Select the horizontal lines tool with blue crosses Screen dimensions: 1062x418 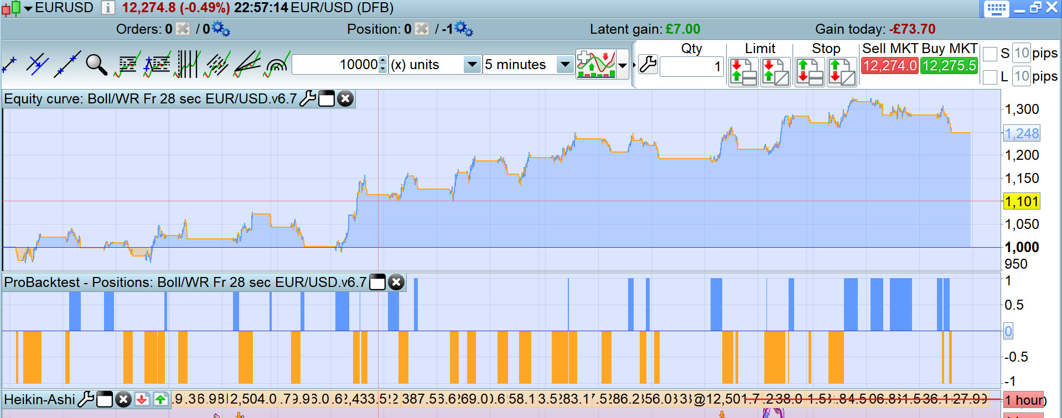tap(157, 65)
